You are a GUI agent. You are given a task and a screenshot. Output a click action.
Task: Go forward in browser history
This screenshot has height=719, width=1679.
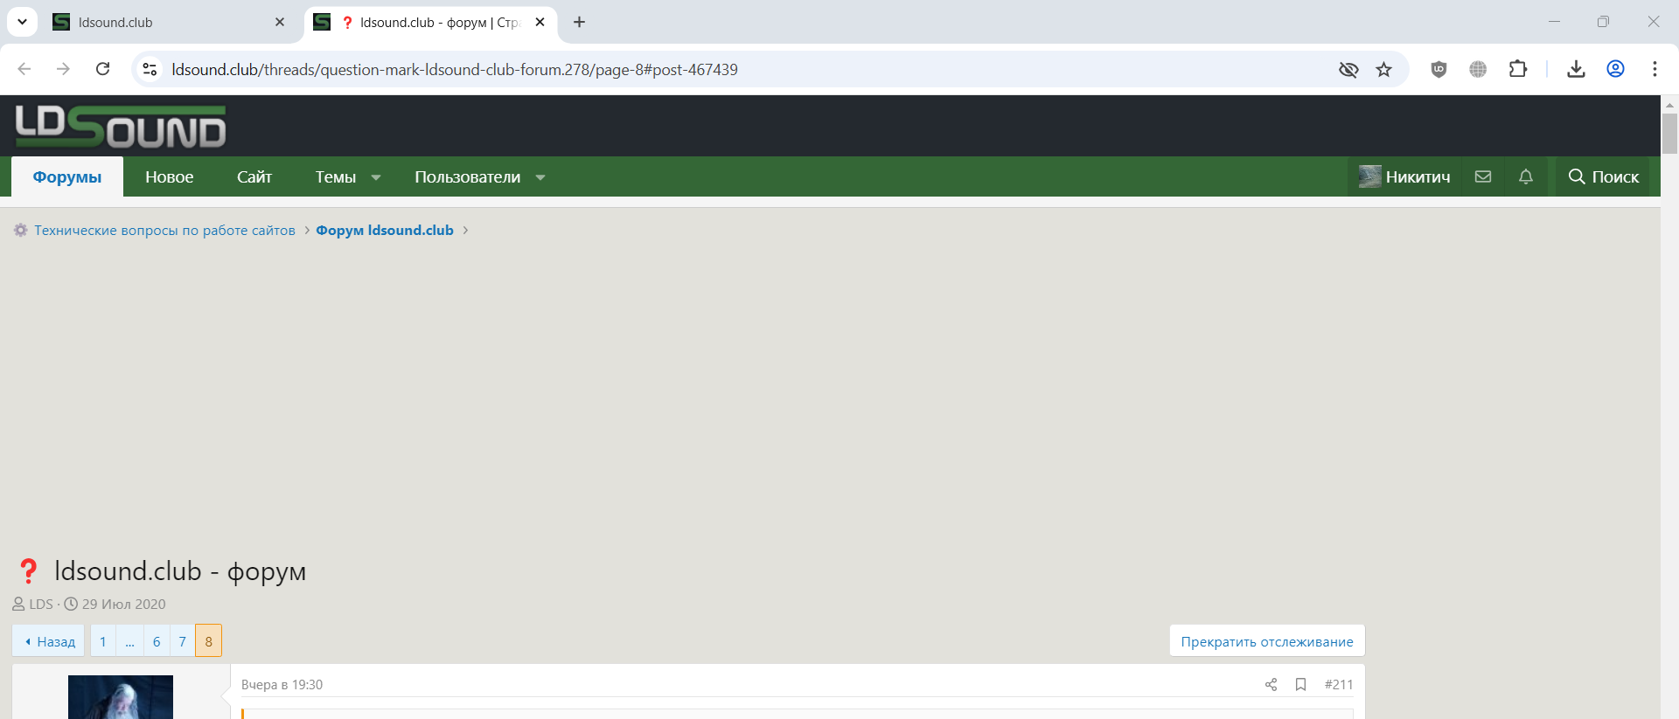(63, 69)
